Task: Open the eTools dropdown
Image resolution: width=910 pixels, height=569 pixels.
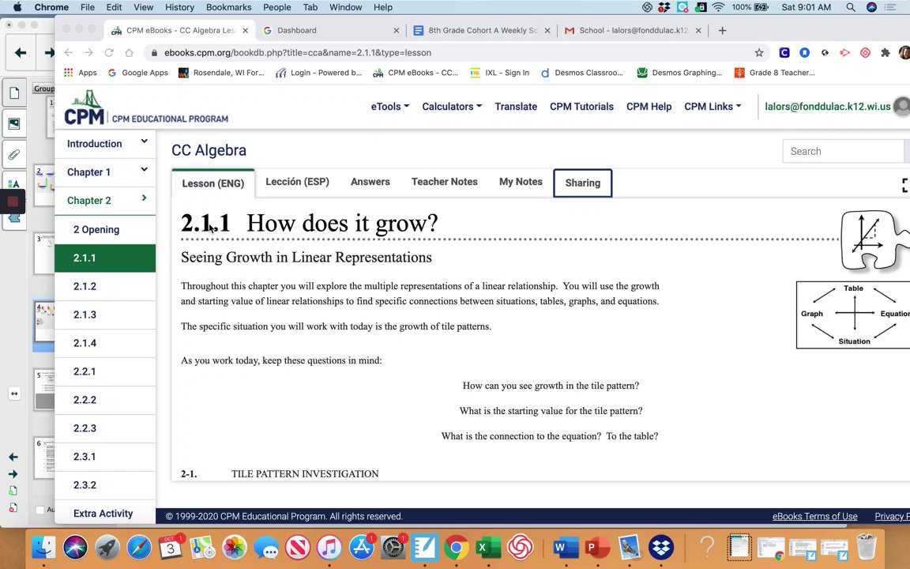Action: click(390, 106)
